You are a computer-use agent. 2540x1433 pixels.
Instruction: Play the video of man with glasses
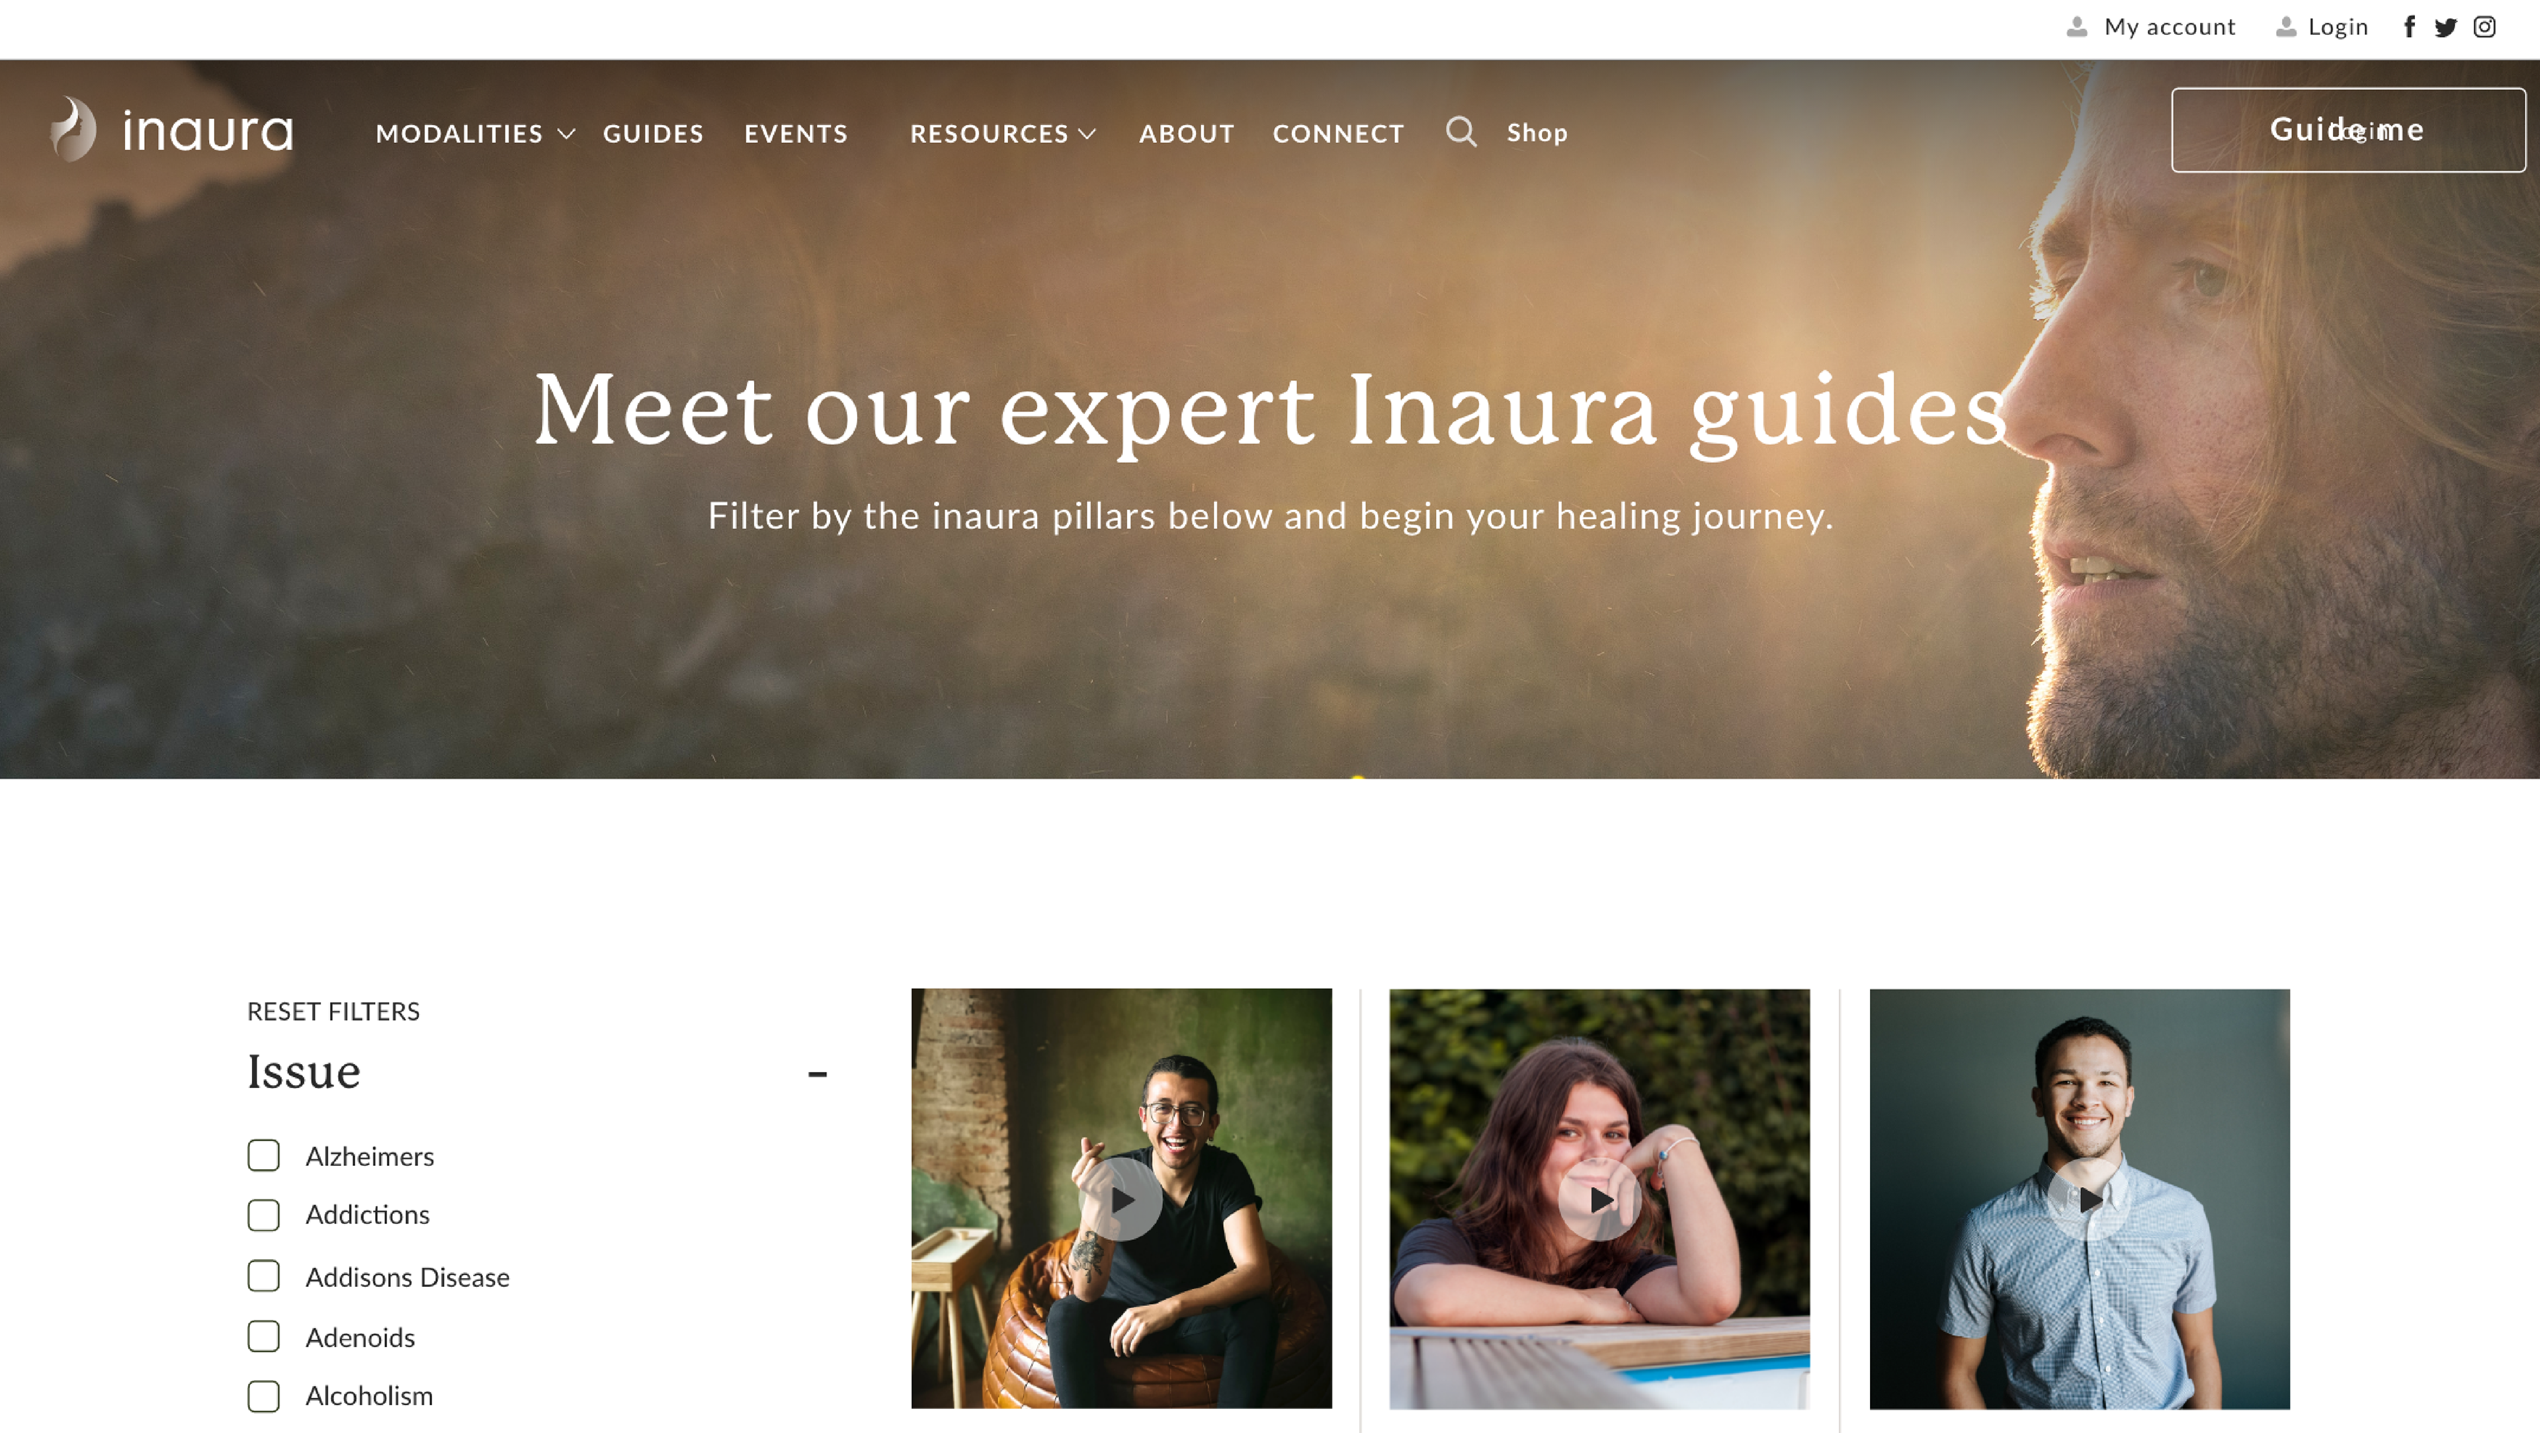[1121, 1200]
